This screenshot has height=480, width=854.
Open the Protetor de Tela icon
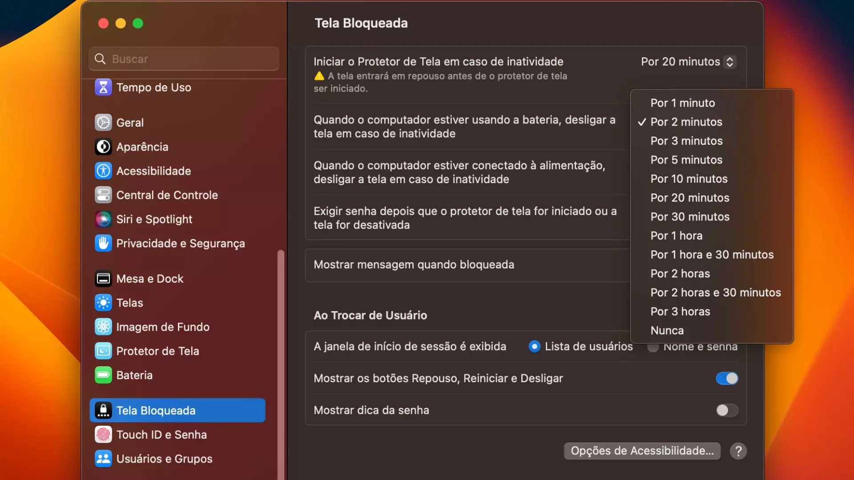[103, 351]
